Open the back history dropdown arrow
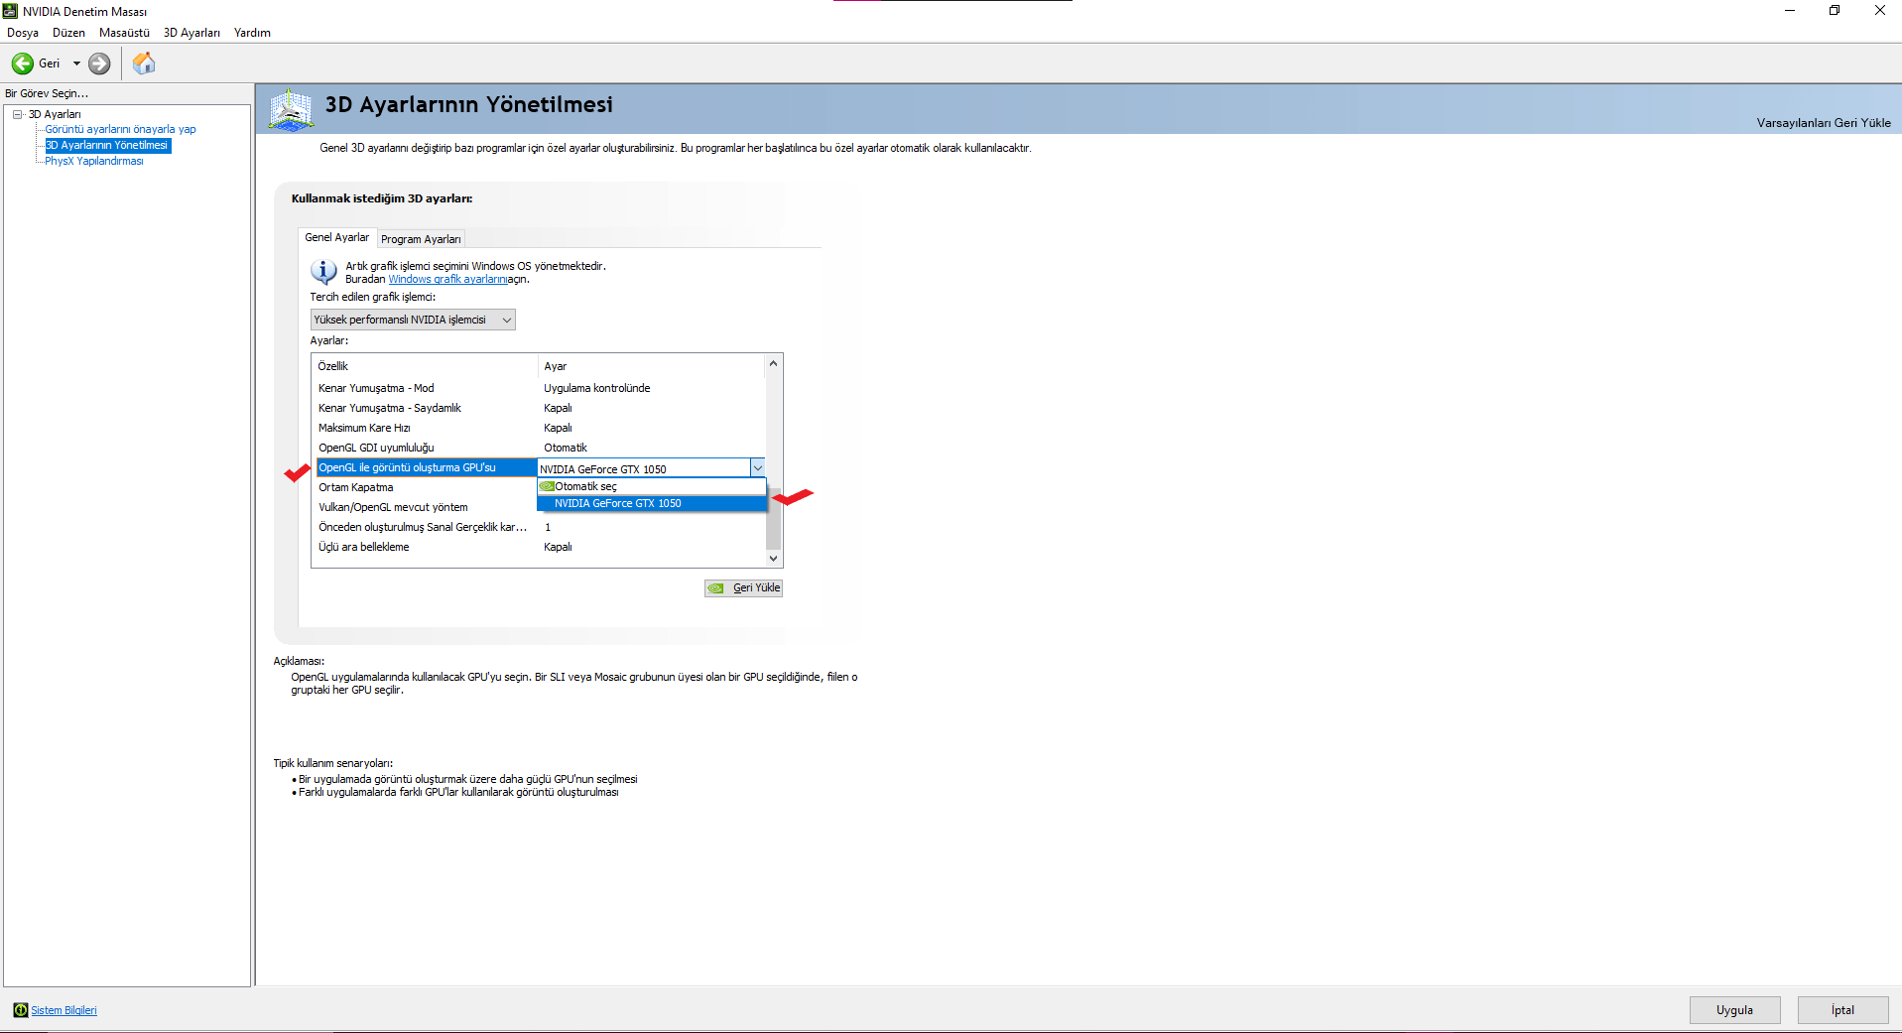 [76, 64]
